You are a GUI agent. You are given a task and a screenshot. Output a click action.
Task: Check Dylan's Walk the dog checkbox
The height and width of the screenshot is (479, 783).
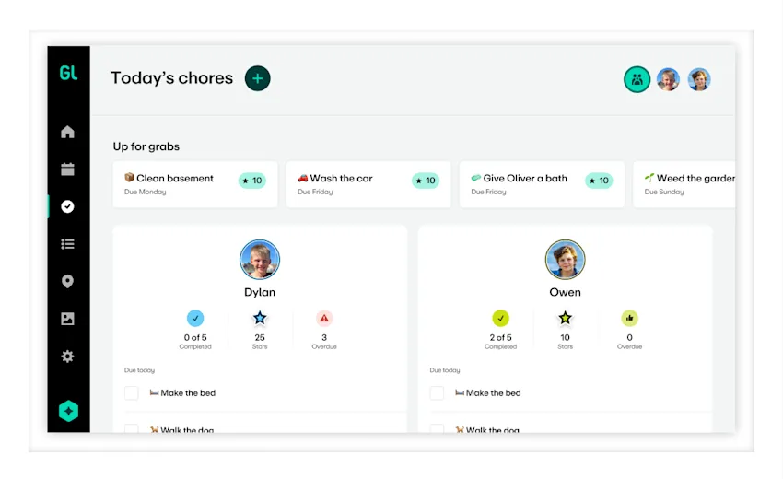(x=132, y=428)
